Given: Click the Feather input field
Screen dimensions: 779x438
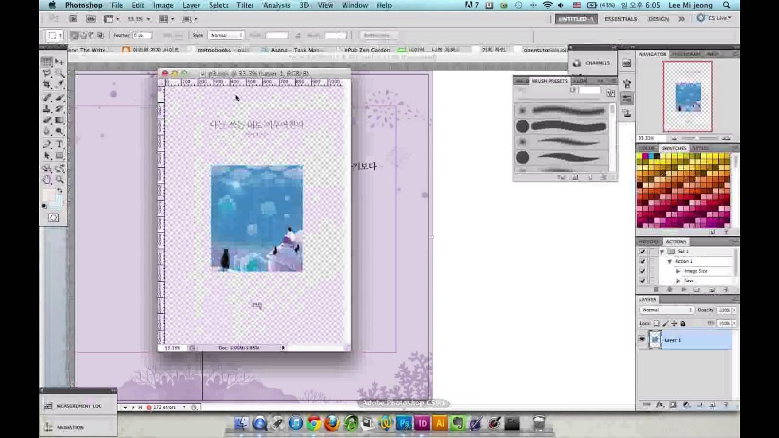Looking at the screenshot, I should tap(141, 35).
